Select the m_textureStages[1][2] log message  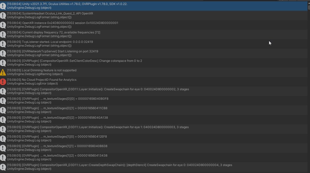click(153, 158)
